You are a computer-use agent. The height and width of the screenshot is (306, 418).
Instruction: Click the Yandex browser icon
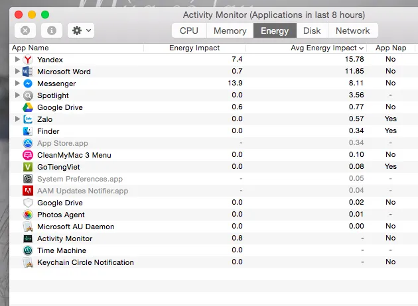28,60
